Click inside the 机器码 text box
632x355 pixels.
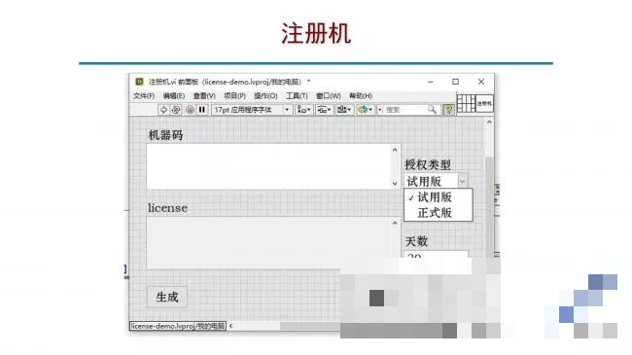point(268,166)
